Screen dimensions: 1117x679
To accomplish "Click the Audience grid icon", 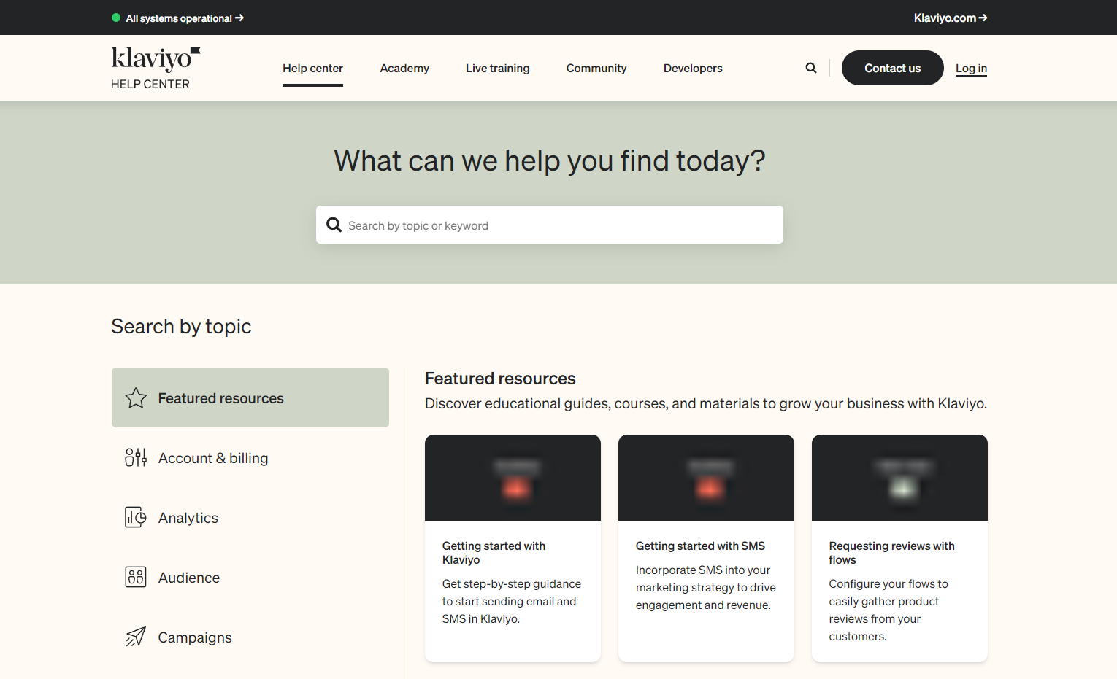I will (136, 577).
